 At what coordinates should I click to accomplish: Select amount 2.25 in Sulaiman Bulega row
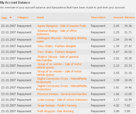pyautogui.click(x=116, y=32)
